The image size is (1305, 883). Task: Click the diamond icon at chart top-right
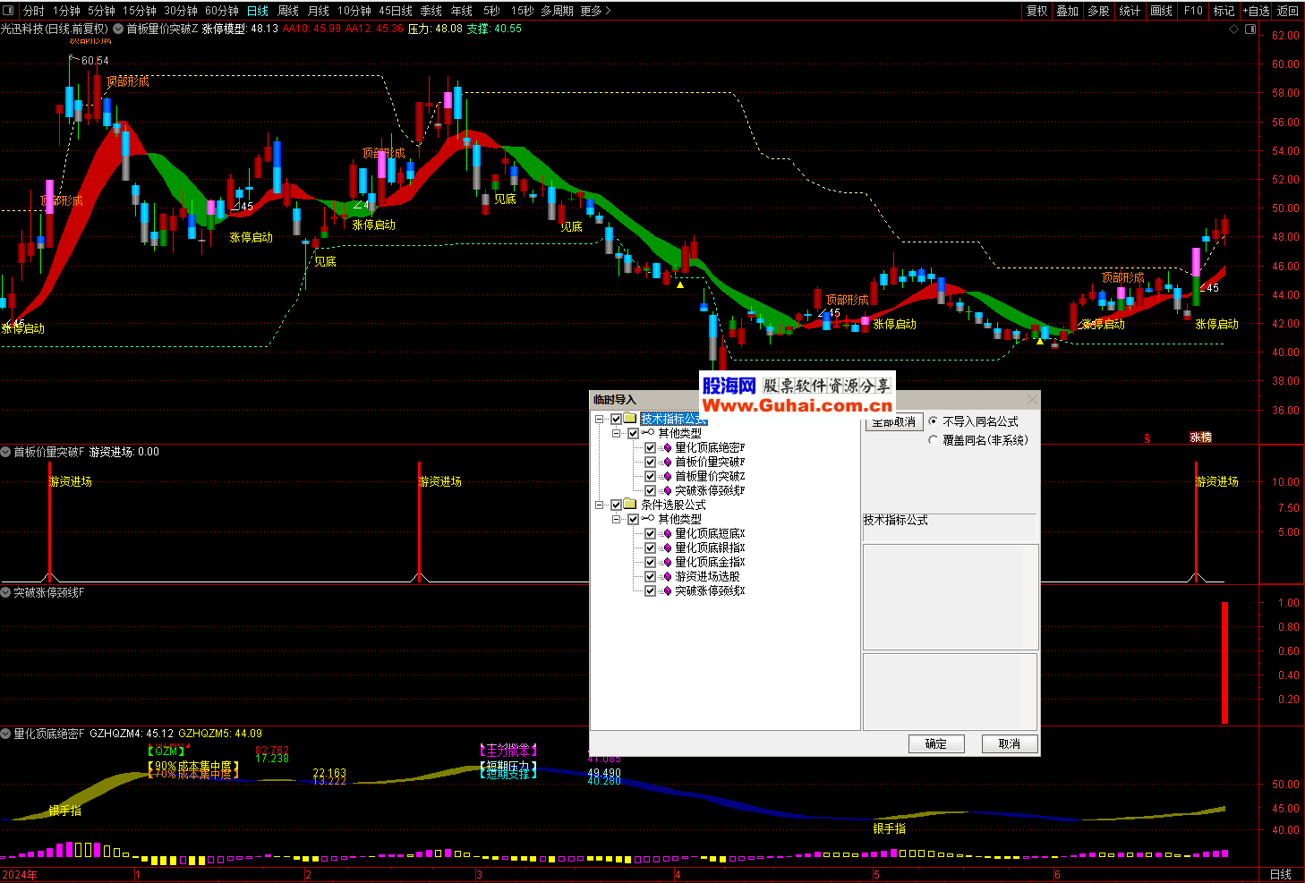1233,29
